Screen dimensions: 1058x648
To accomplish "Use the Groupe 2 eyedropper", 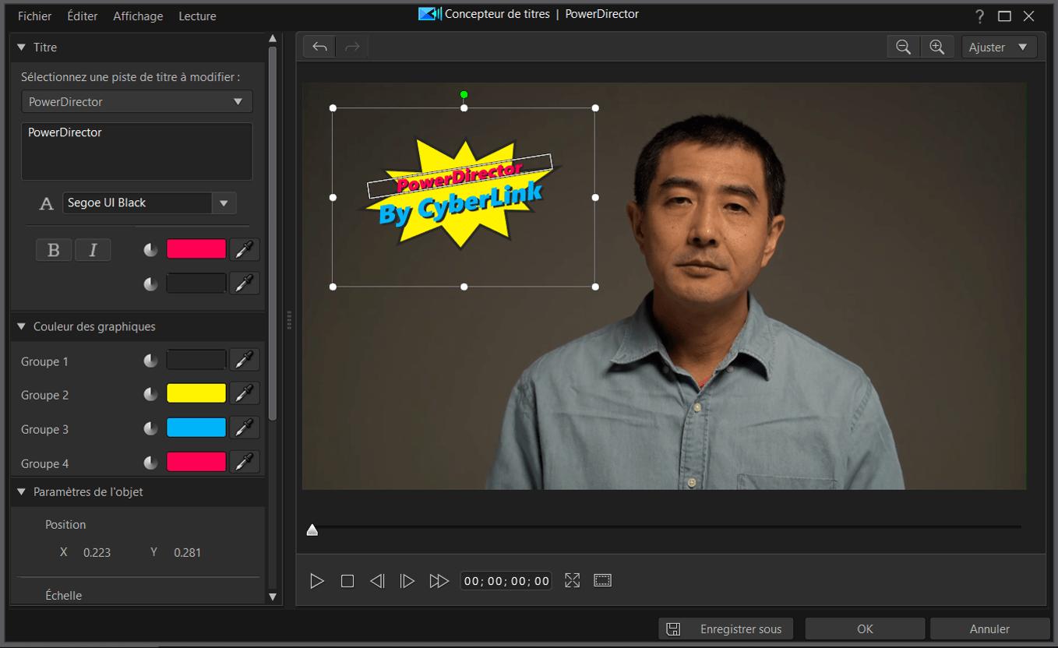I will pyautogui.click(x=245, y=393).
